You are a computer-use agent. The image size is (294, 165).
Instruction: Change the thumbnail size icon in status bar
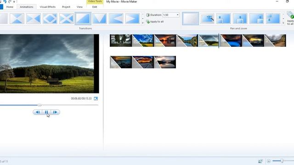point(260,161)
